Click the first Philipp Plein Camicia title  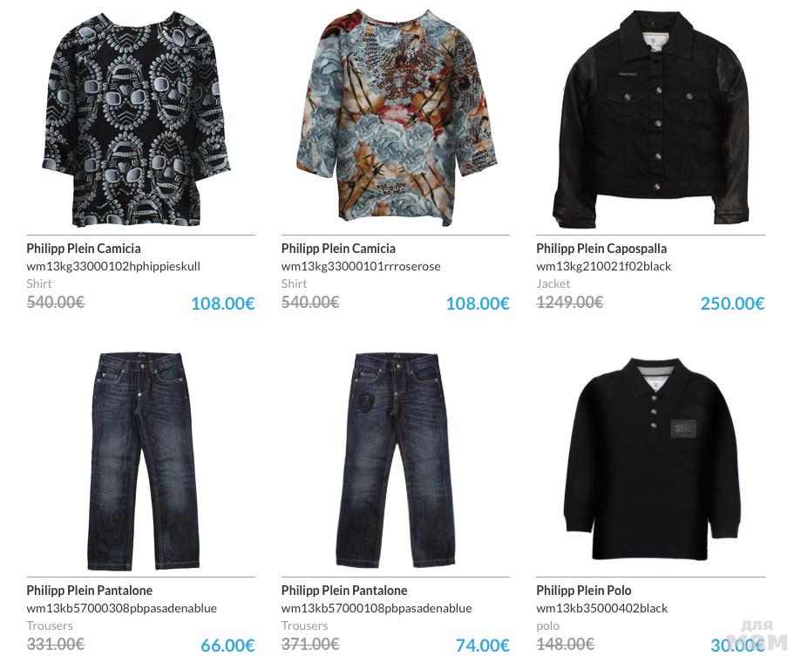[x=84, y=249]
